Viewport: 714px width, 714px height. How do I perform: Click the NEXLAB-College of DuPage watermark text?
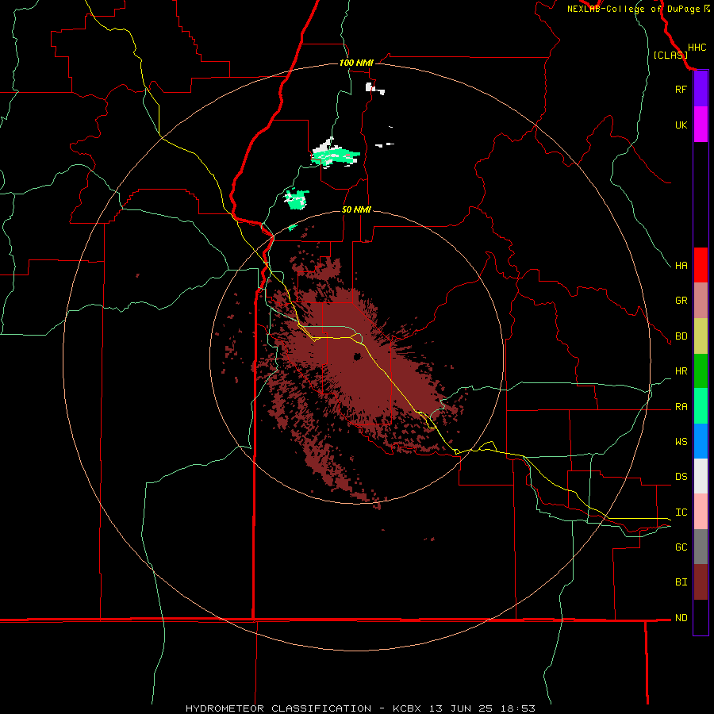(x=633, y=9)
